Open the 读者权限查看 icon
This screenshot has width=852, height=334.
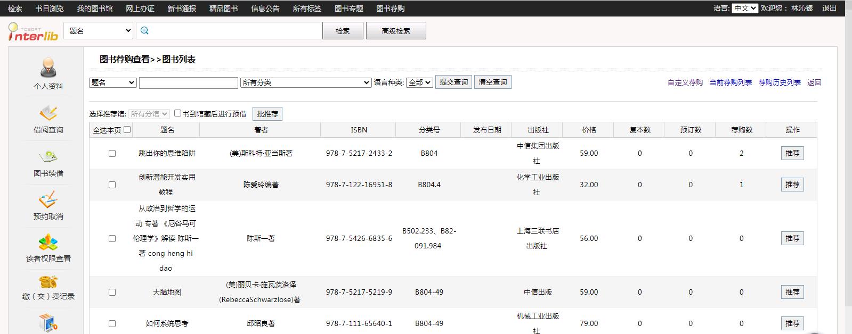pos(48,243)
